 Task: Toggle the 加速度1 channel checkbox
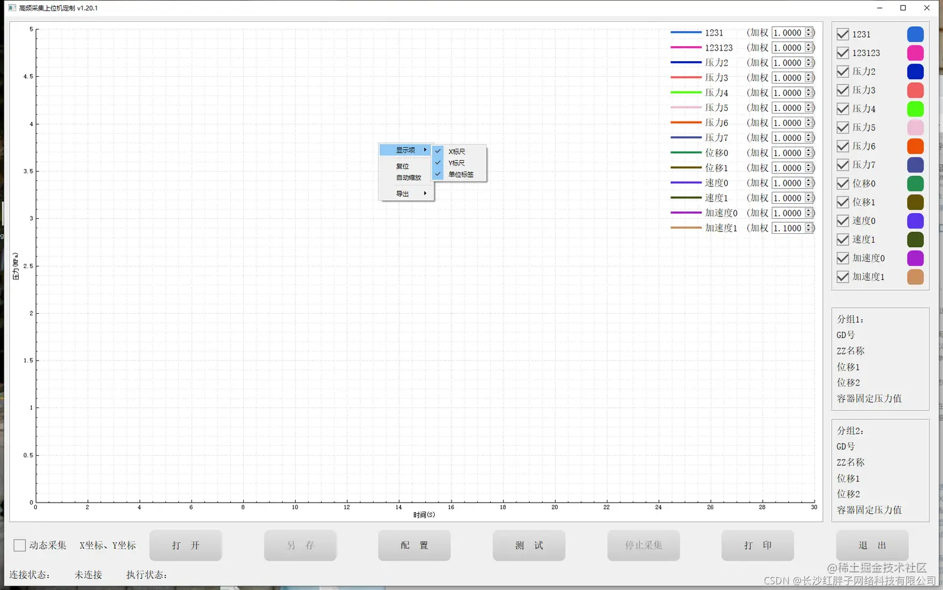[x=843, y=277]
